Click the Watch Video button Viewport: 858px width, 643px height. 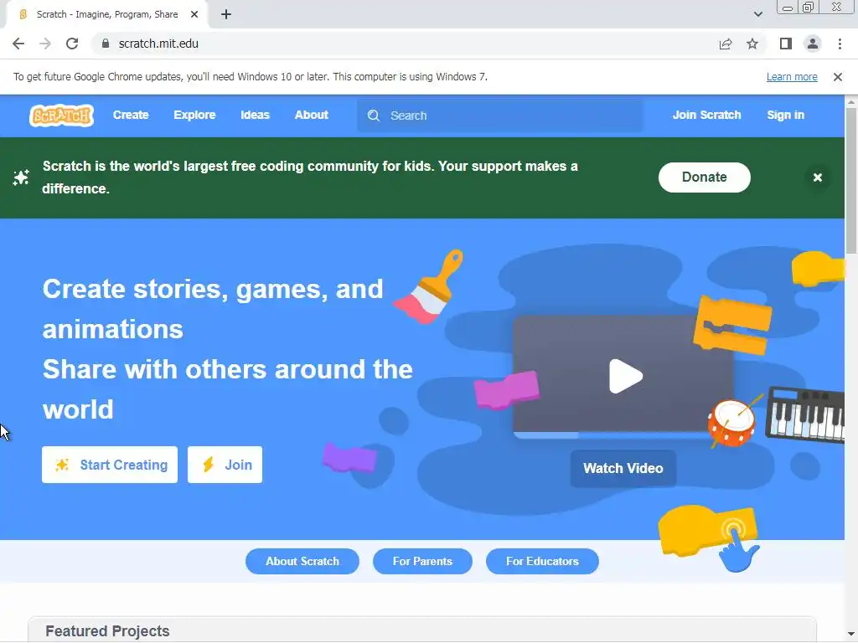coord(623,469)
